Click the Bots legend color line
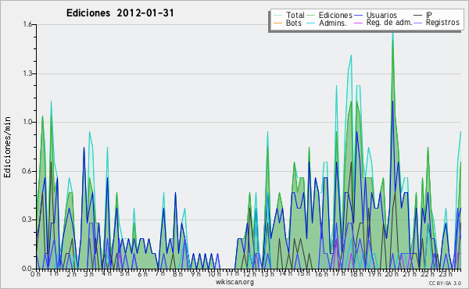 click(x=277, y=23)
